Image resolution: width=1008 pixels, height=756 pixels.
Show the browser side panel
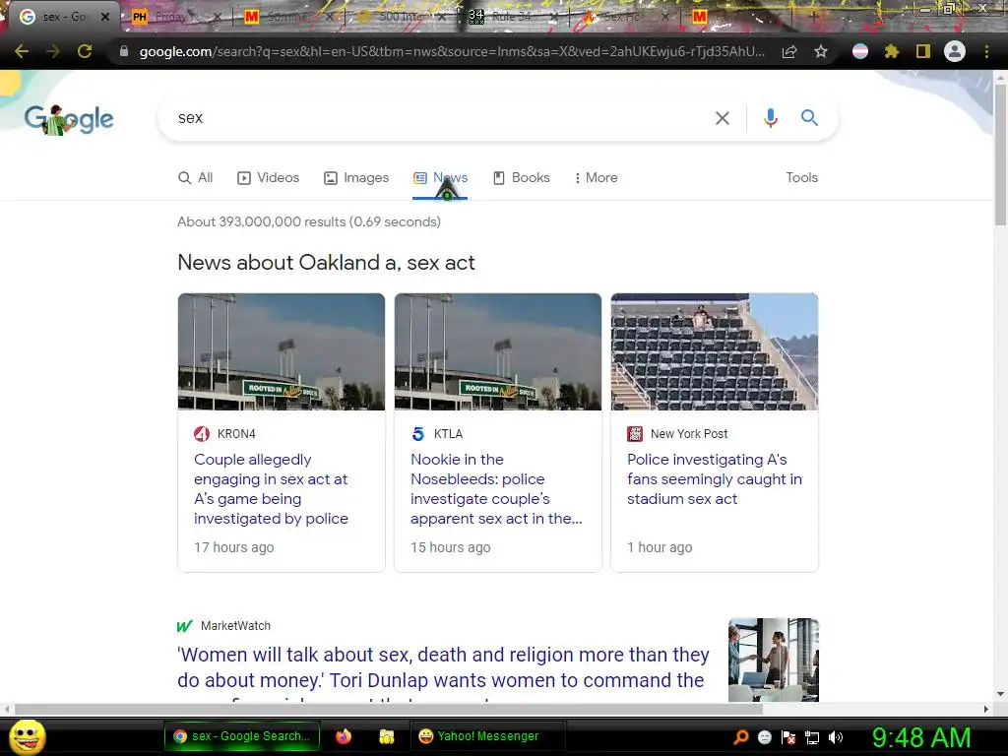coord(922,51)
